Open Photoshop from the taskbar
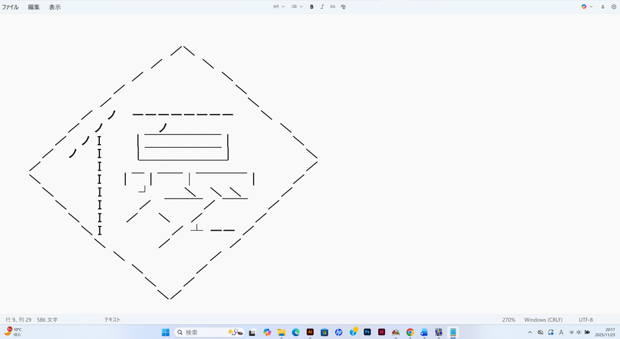 (x=367, y=332)
